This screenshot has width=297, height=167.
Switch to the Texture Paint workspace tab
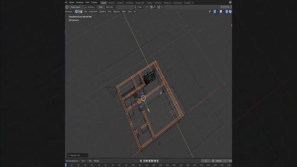click(140, 3)
